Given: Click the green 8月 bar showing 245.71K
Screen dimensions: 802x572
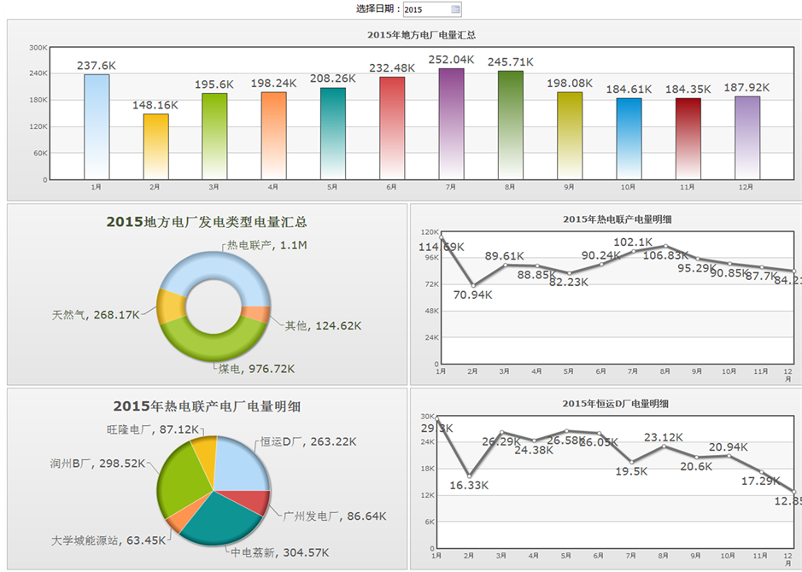Looking at the screenshot, I should [x=510, y=125].
